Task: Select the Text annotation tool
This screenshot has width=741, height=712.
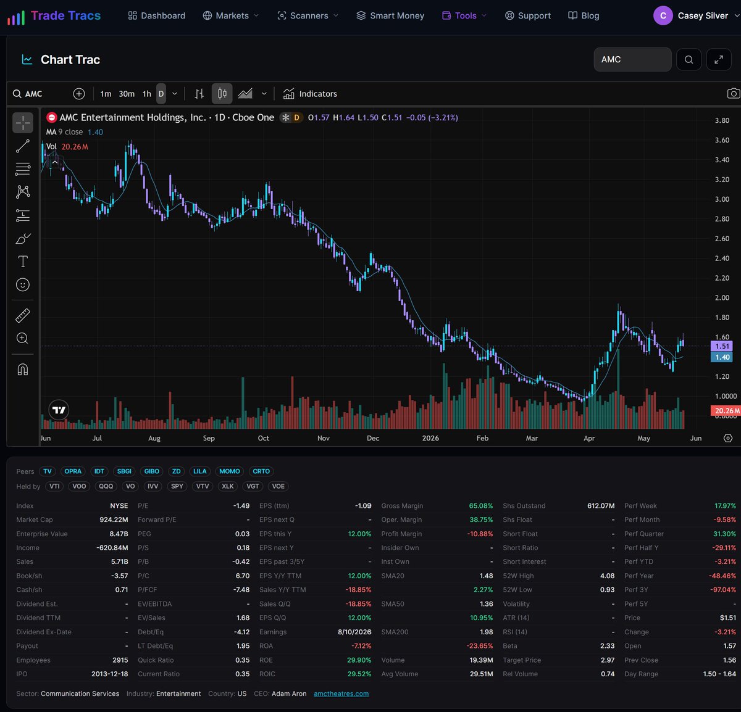Action: (x=23, y=262)
